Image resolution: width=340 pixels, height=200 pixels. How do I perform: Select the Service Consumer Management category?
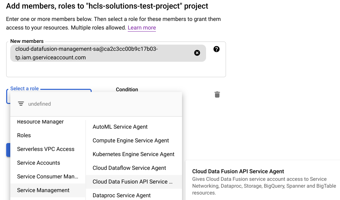pos(48,177)
